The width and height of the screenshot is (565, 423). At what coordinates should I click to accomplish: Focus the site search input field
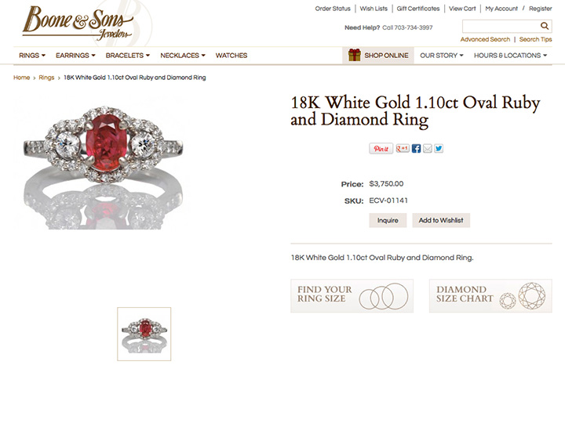[x=501, y=27]
